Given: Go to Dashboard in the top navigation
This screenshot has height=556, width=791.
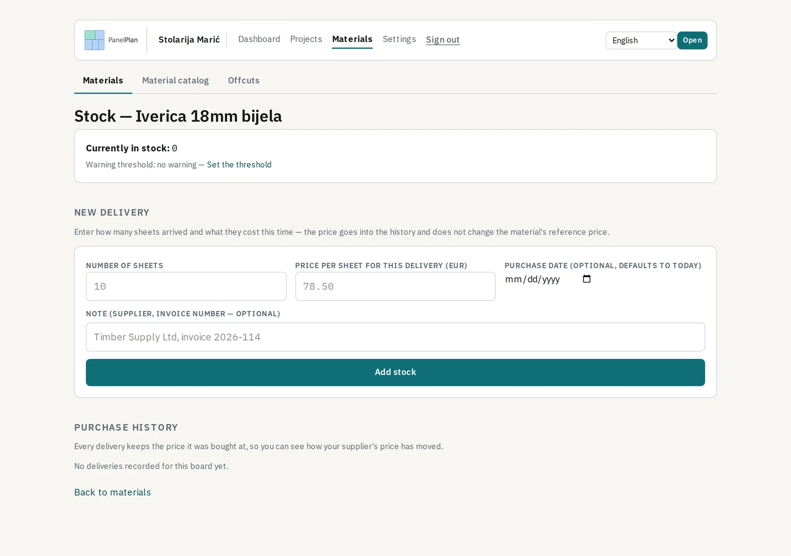Looking at the screenshot, I should coord(259,39).
